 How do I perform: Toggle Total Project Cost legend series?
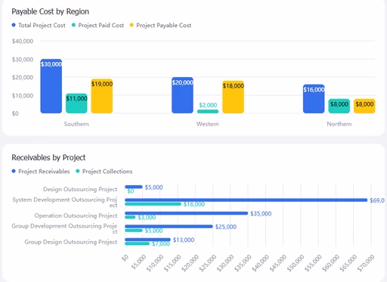point(39,25)
